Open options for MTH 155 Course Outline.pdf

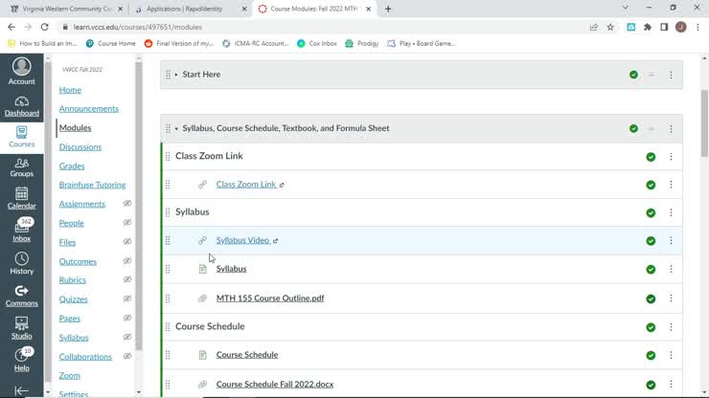(671, 298)
